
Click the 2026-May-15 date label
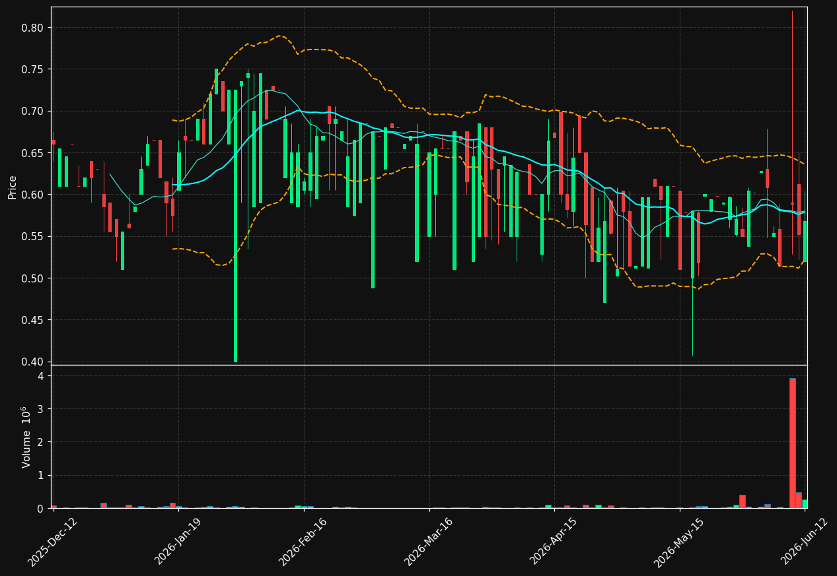pos(680,541)
